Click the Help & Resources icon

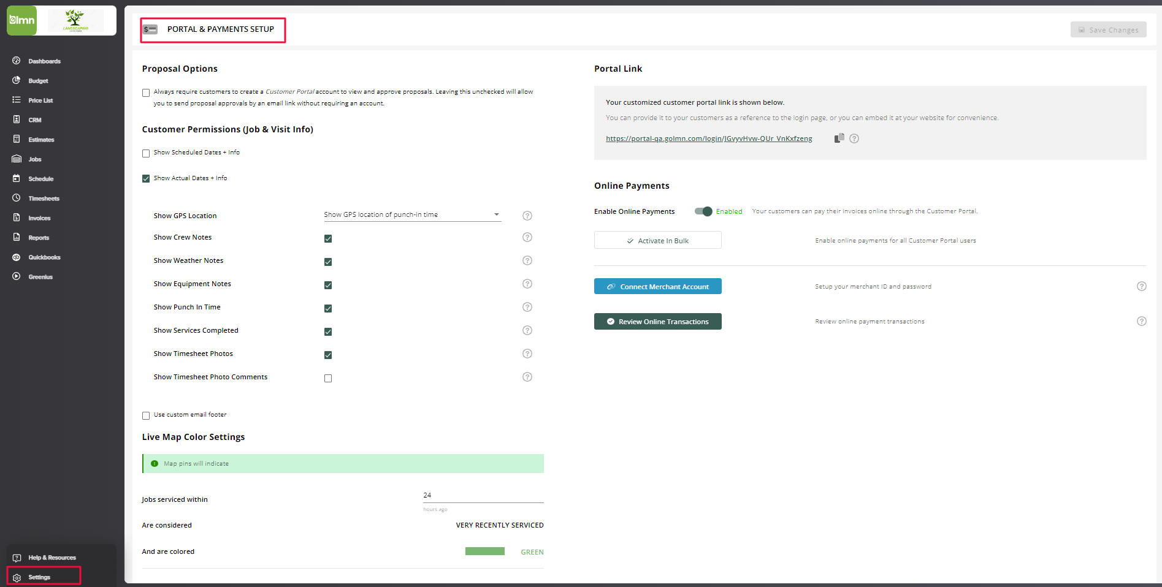coord(17,558)
